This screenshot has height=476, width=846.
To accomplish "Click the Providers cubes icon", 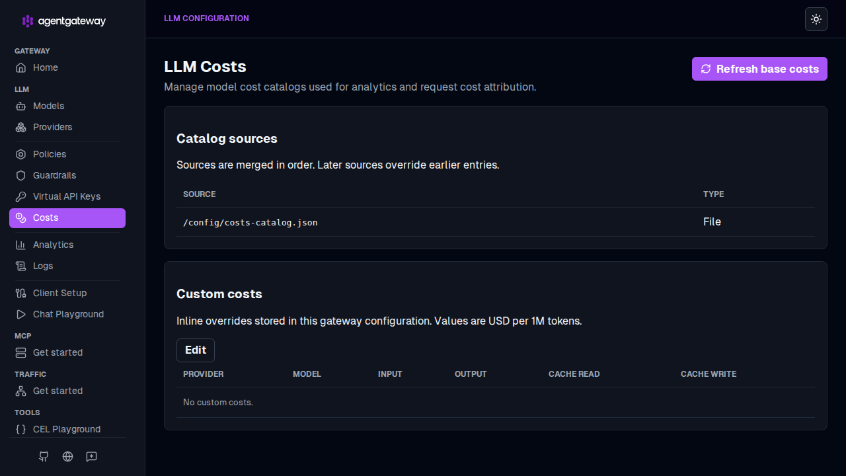I will click(x=20, y=127).
